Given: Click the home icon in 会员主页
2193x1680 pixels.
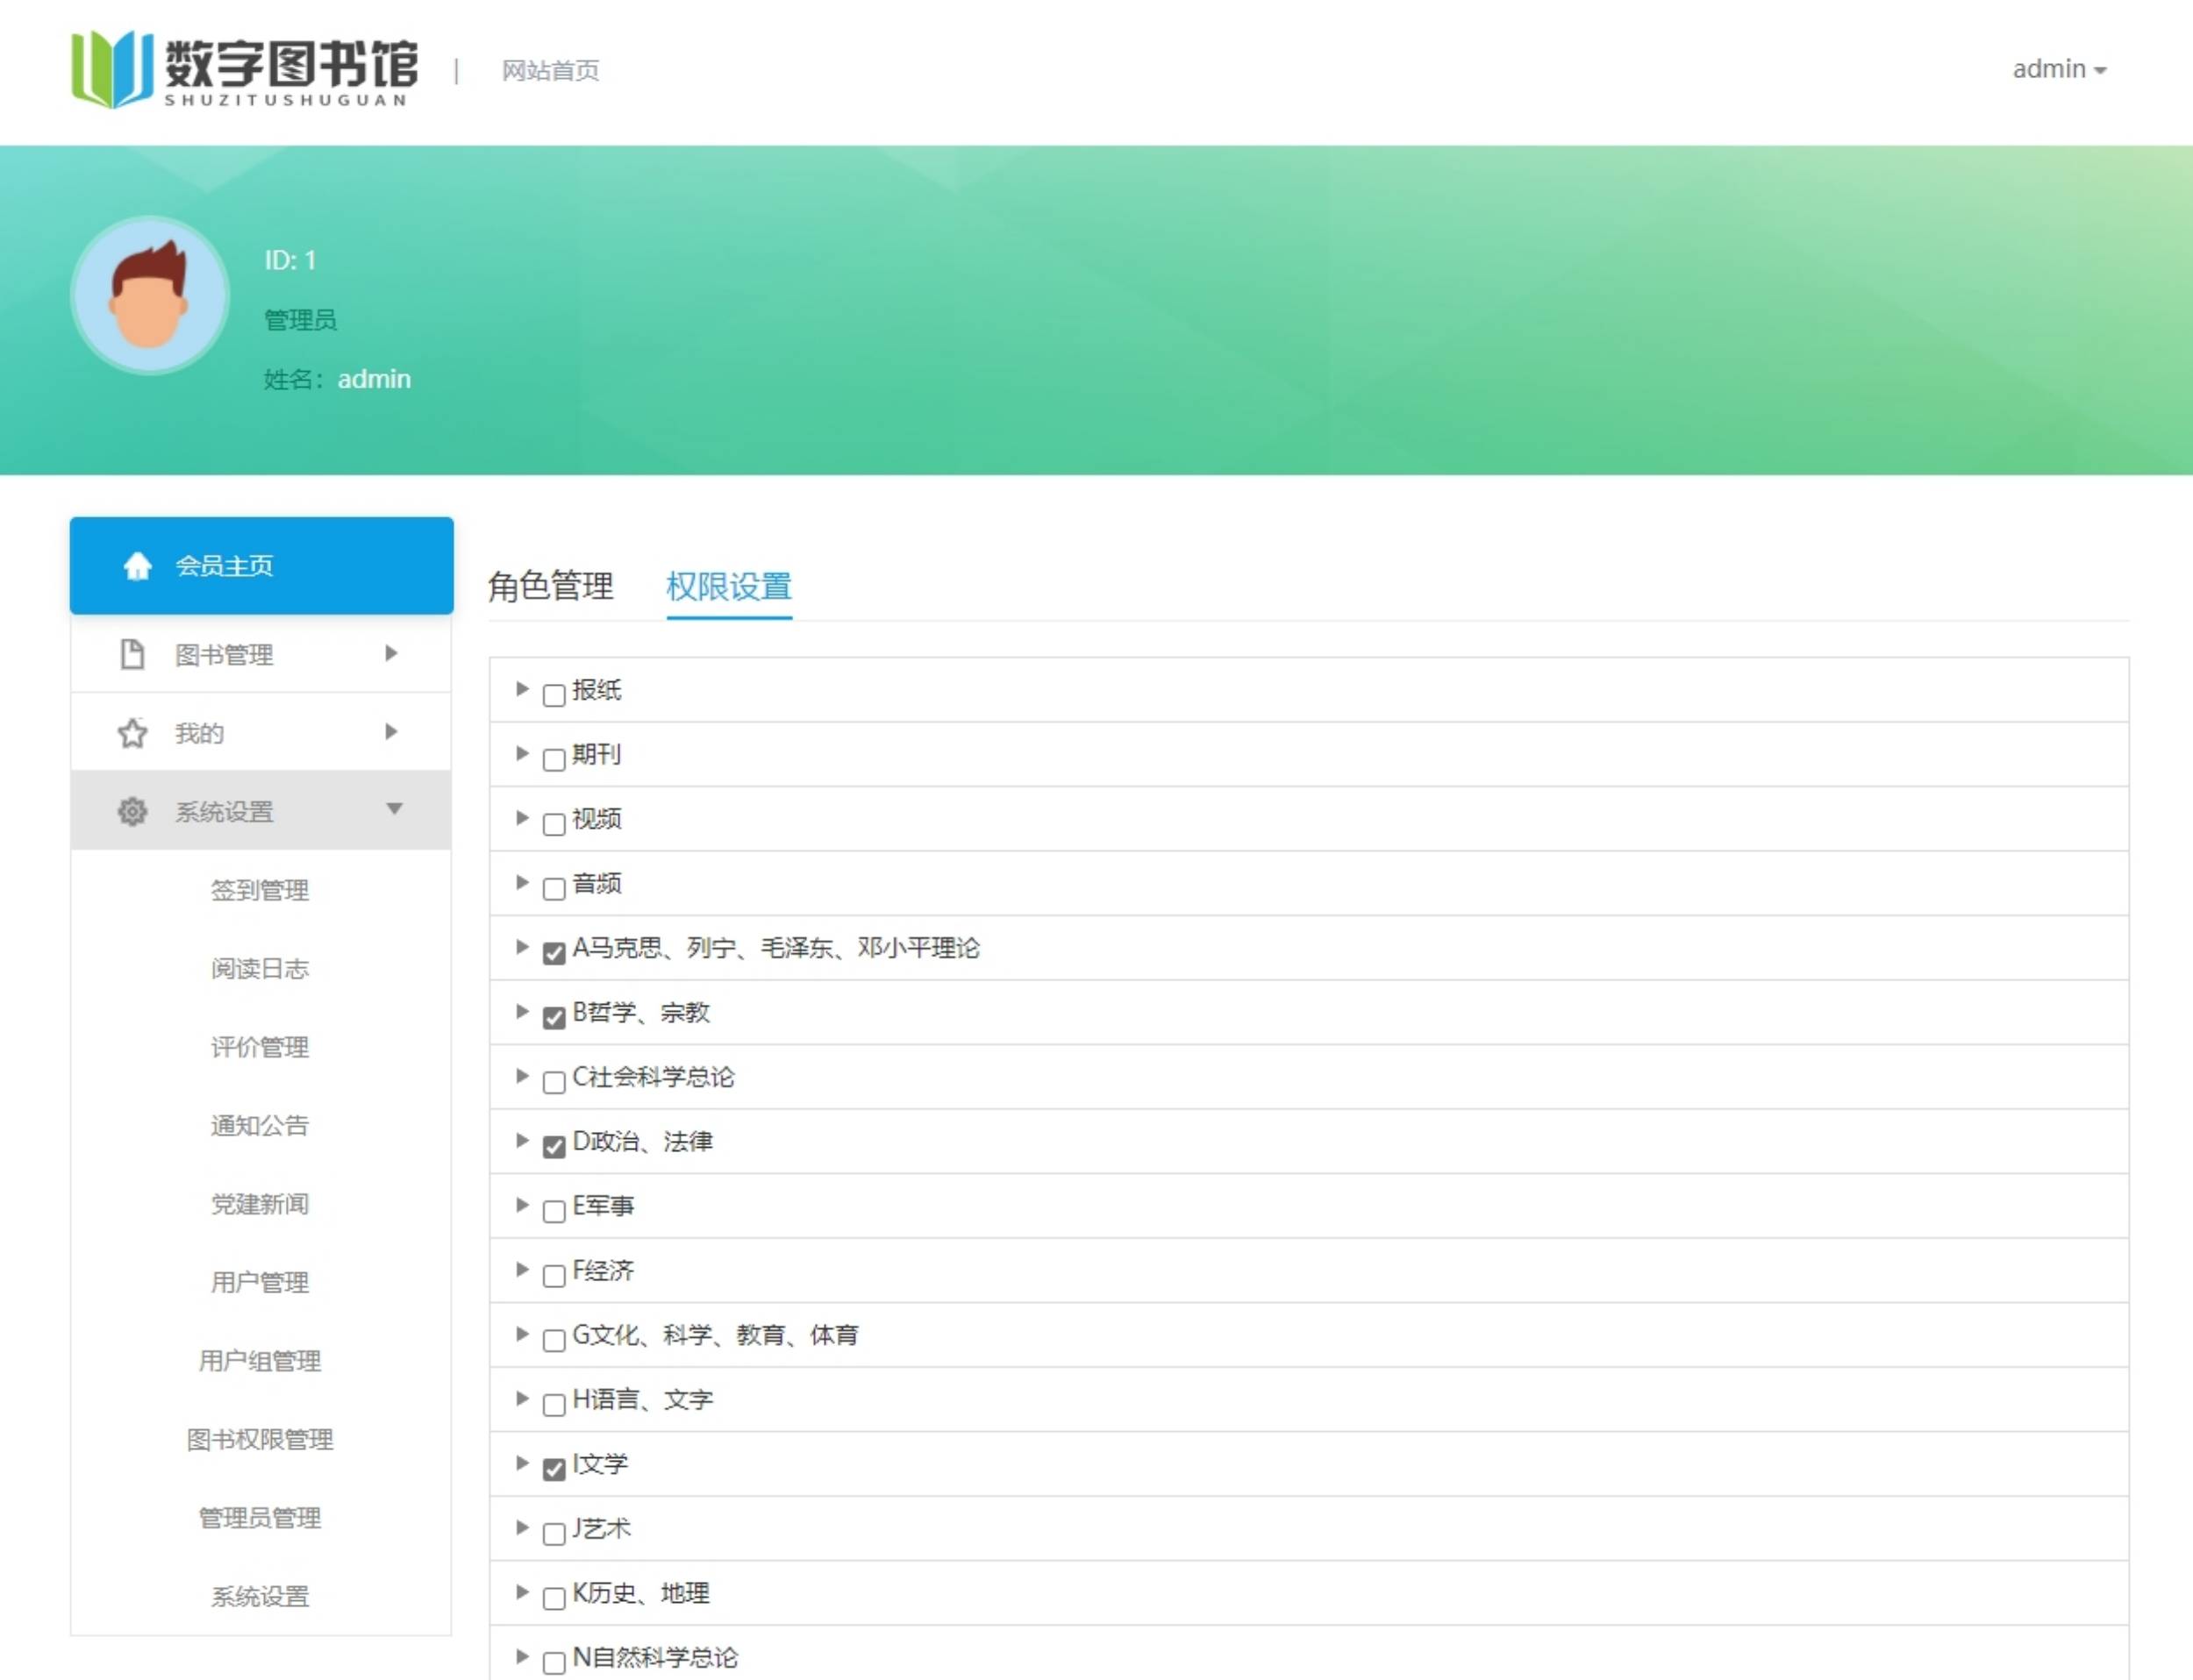Looking at the screenshot, I should point(137,566).
